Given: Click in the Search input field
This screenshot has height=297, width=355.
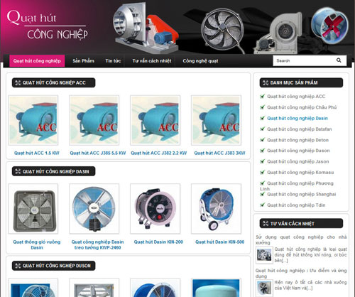Looking at the screenshot, I should 304,60.
